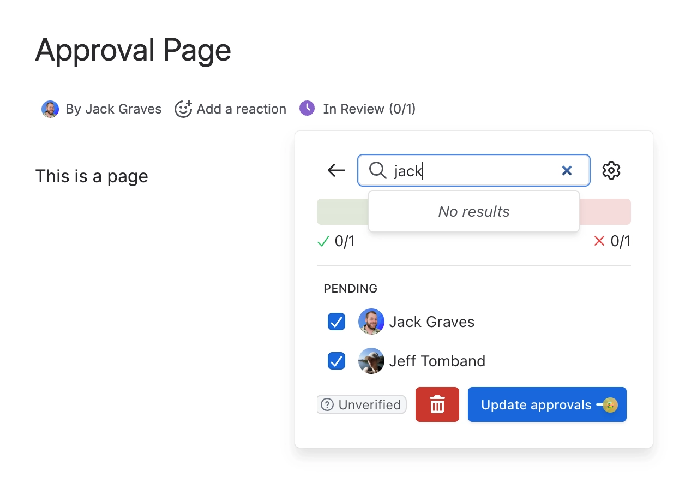
Task: Click the green approval progress bar
Action: [x=342, y=212]
